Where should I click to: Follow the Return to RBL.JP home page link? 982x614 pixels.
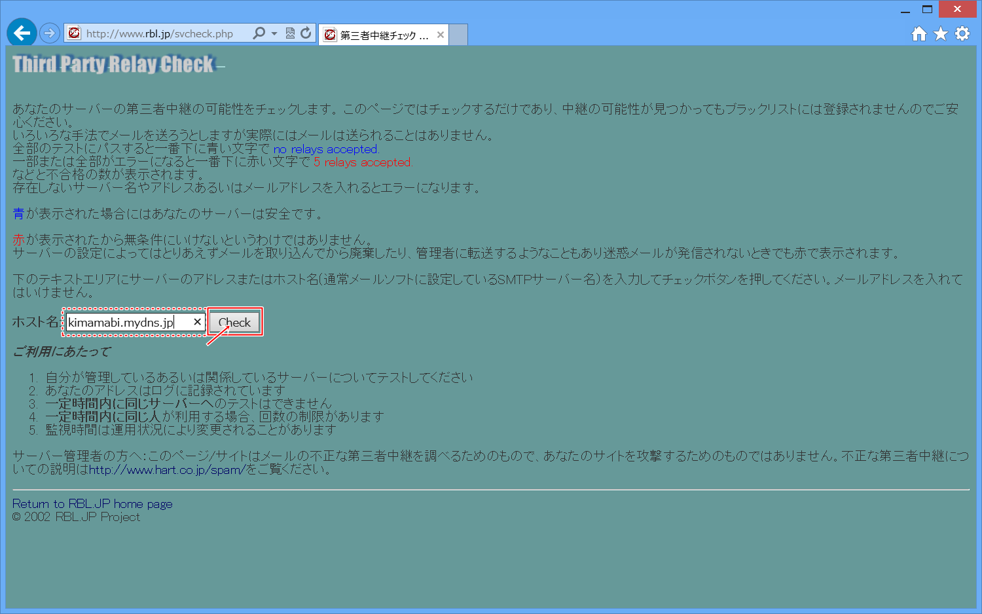[92, 504]
